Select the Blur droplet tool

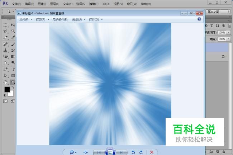pyautogui.click(x=5, y=63)
